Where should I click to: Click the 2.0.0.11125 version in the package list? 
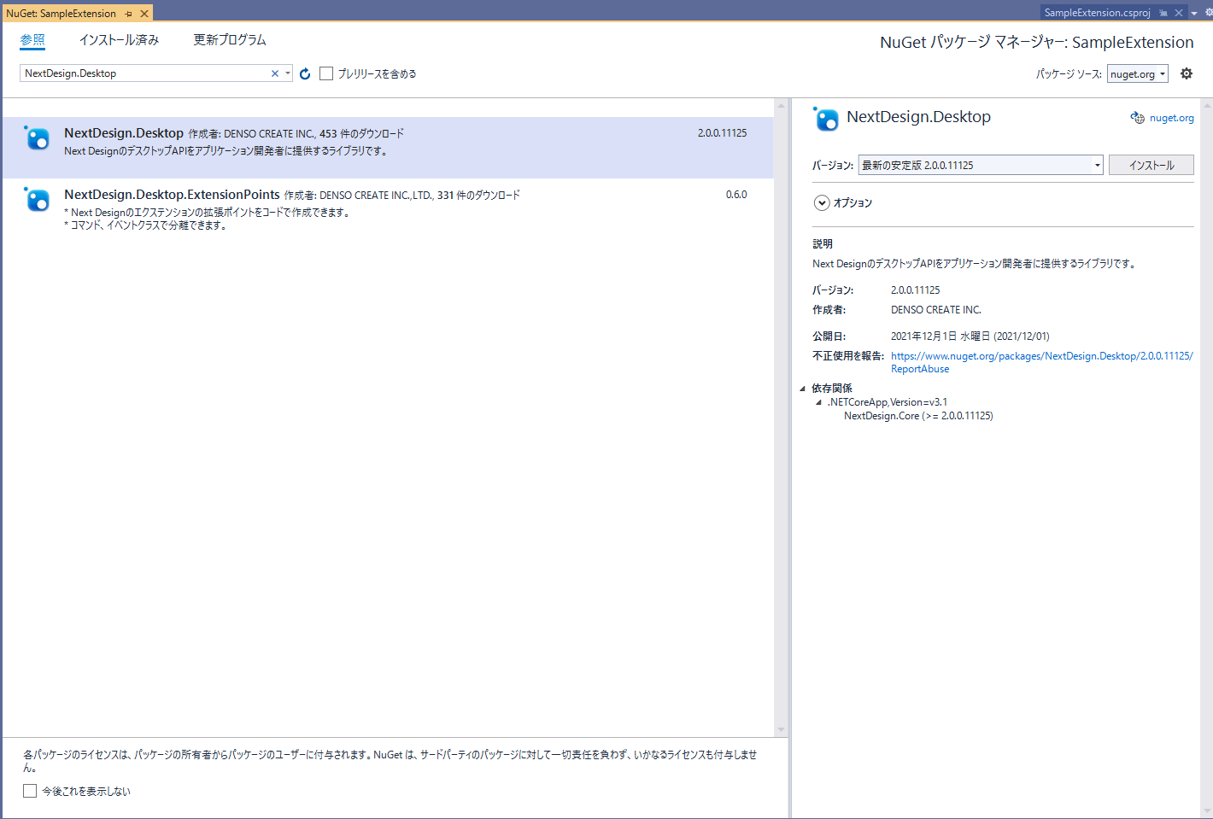[x=722, y=133]
